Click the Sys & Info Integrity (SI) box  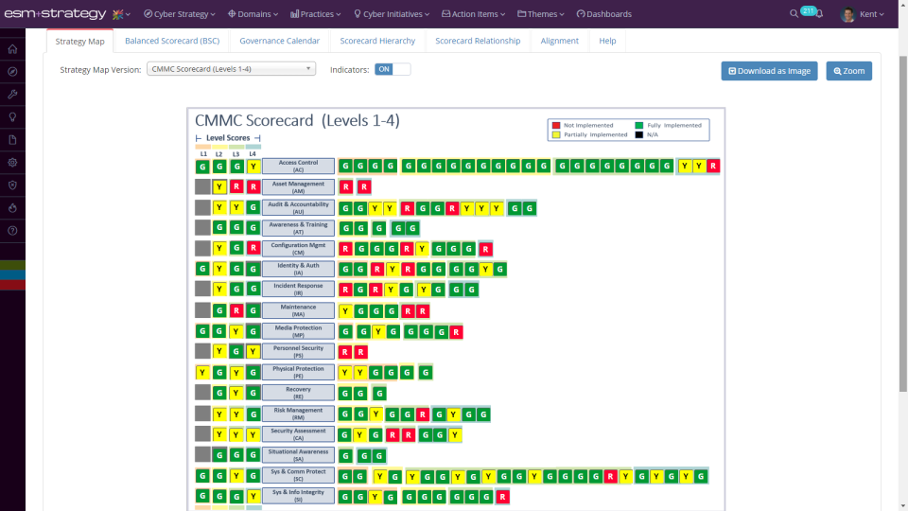coord(298,495)
